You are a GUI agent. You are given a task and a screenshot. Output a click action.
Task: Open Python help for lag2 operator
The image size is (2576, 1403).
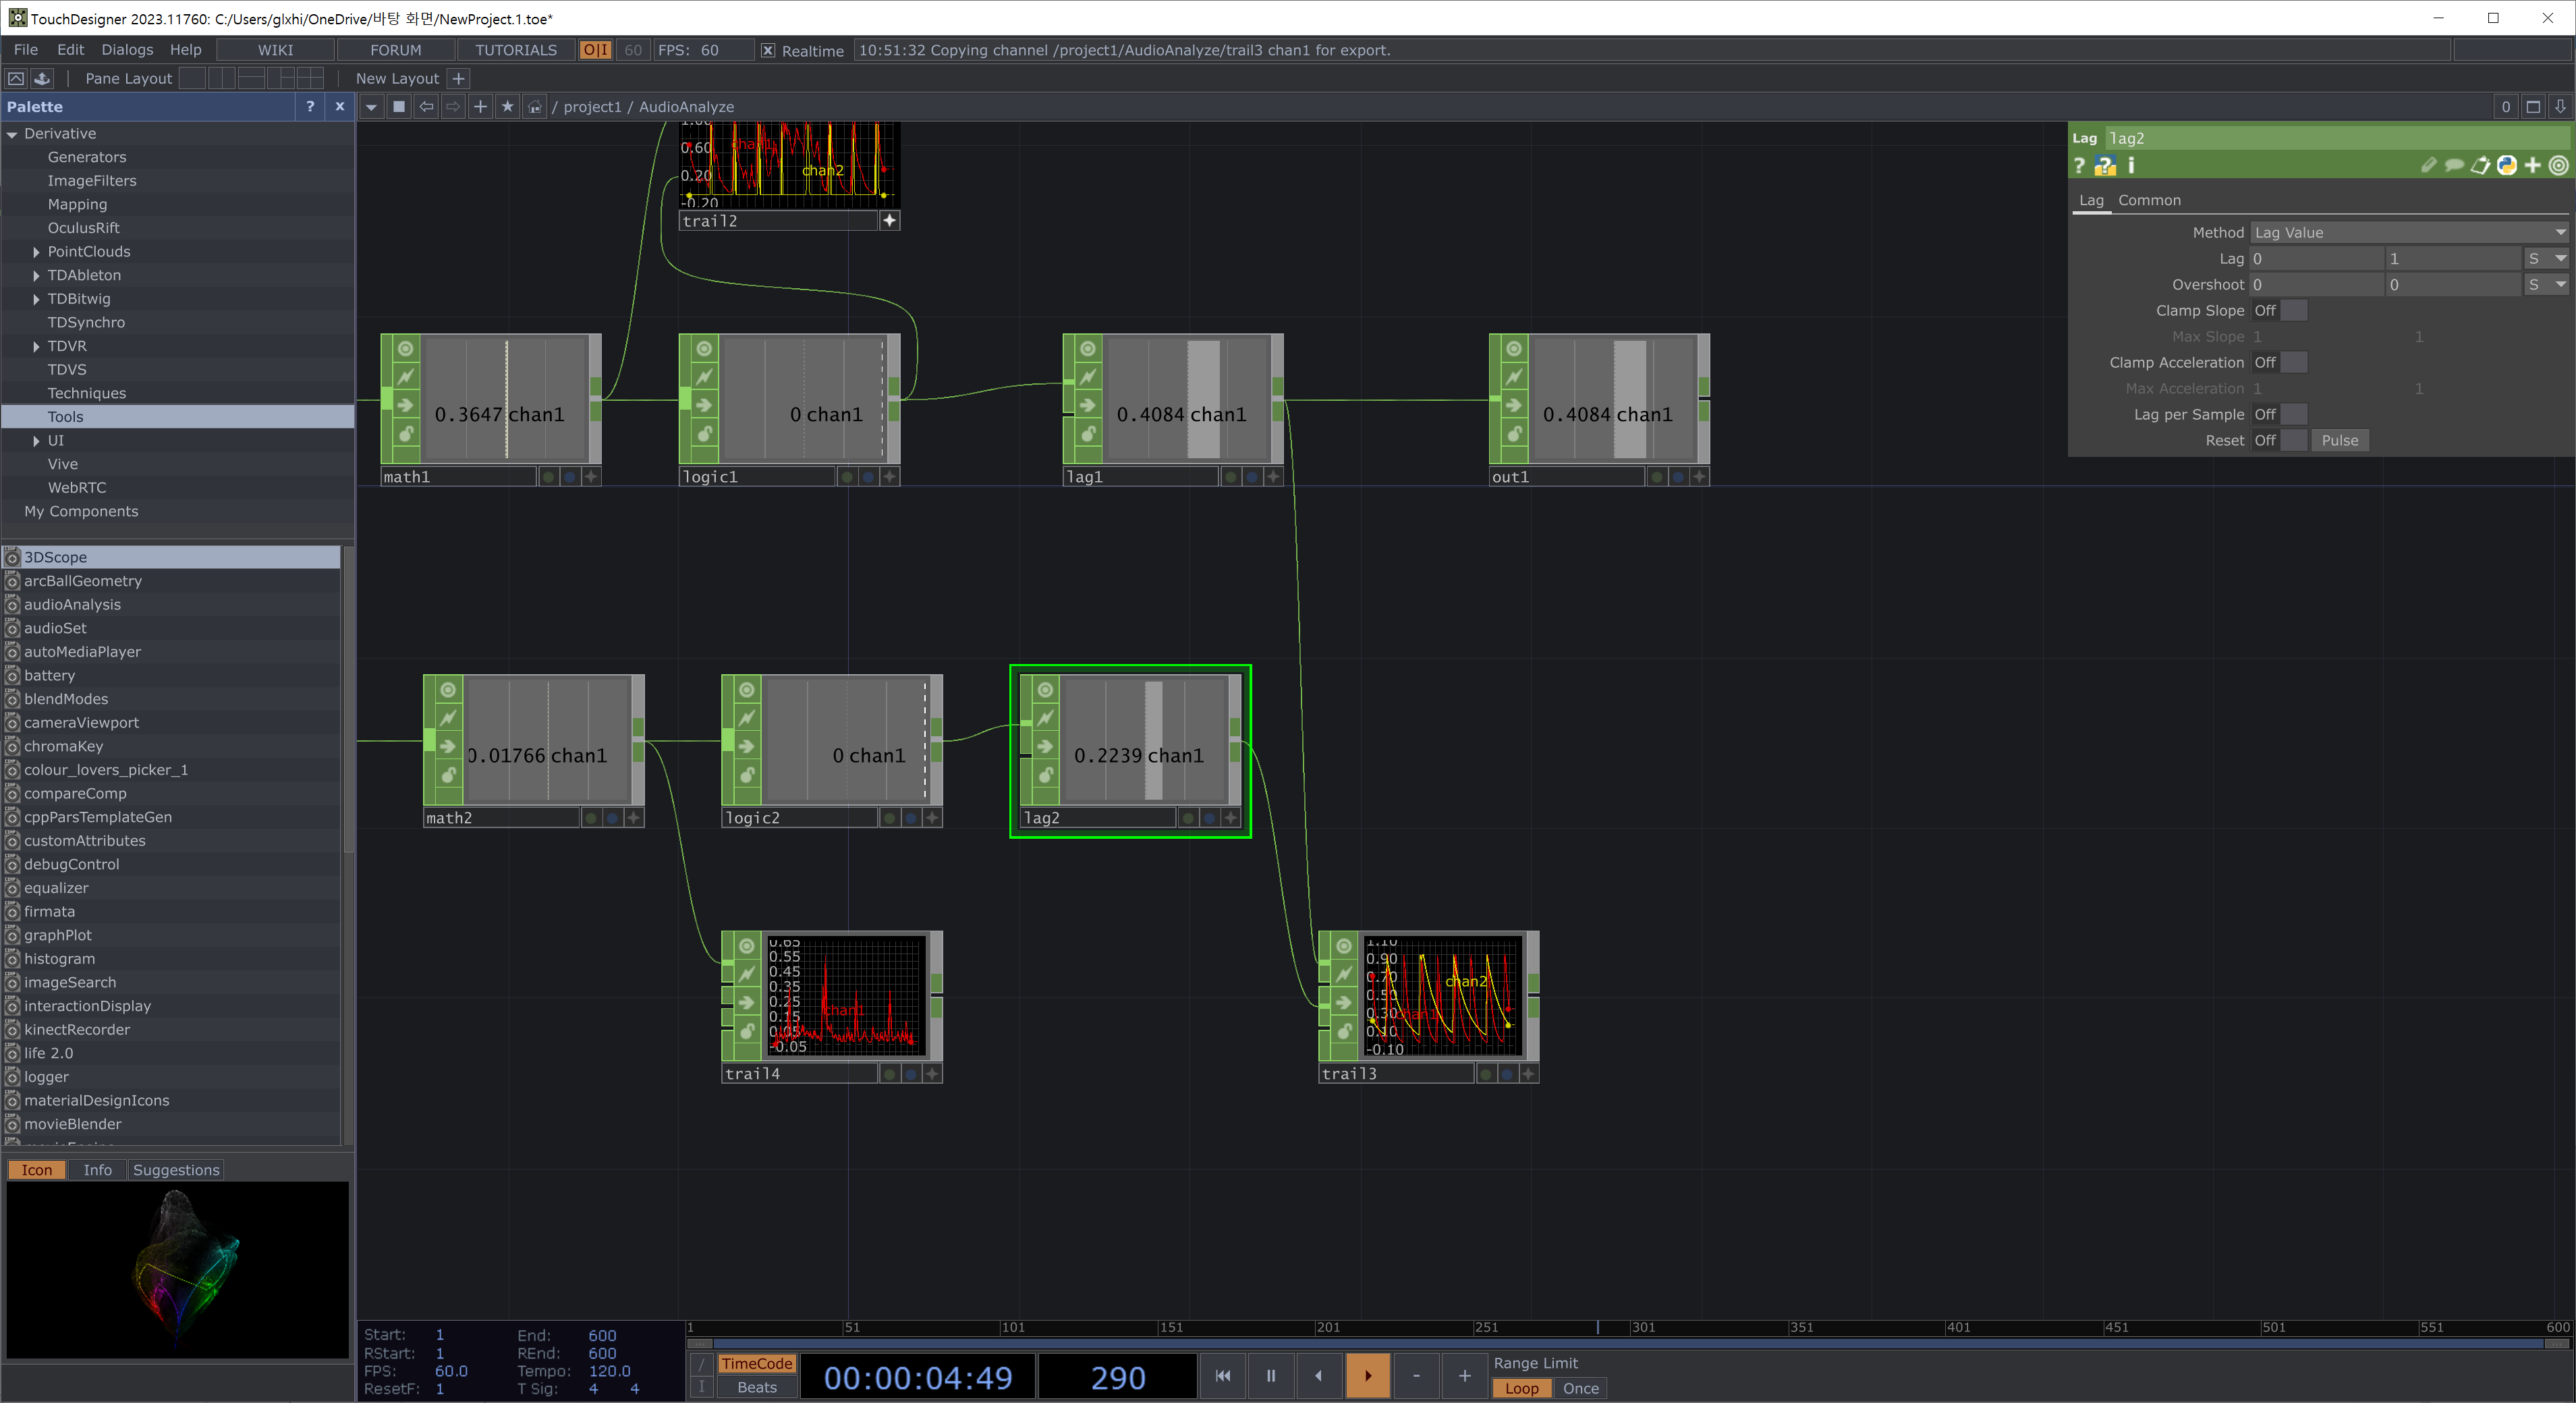click(x=2105, y=166)
